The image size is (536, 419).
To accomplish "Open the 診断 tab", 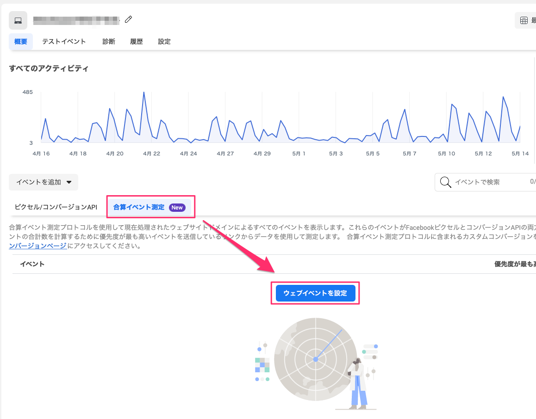I will point(109,42).
